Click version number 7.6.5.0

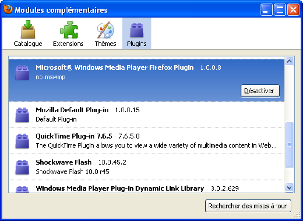[129, 136]
